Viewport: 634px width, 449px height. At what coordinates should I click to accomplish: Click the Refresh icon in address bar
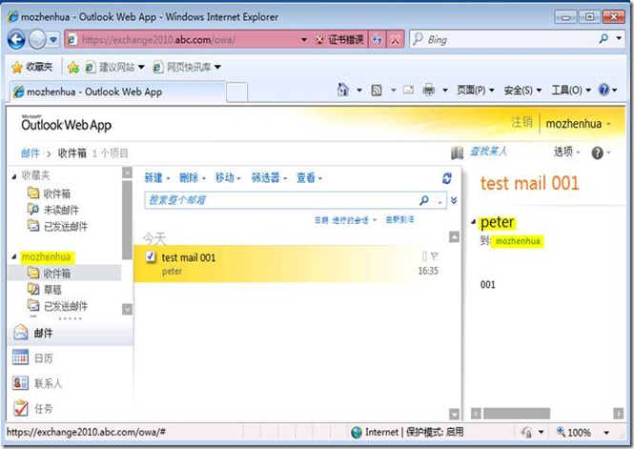tap(377, 40)
